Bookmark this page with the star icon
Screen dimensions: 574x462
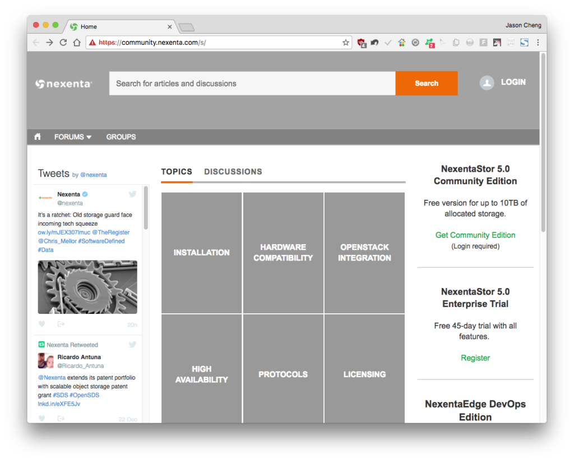click(x=345, y=43)
